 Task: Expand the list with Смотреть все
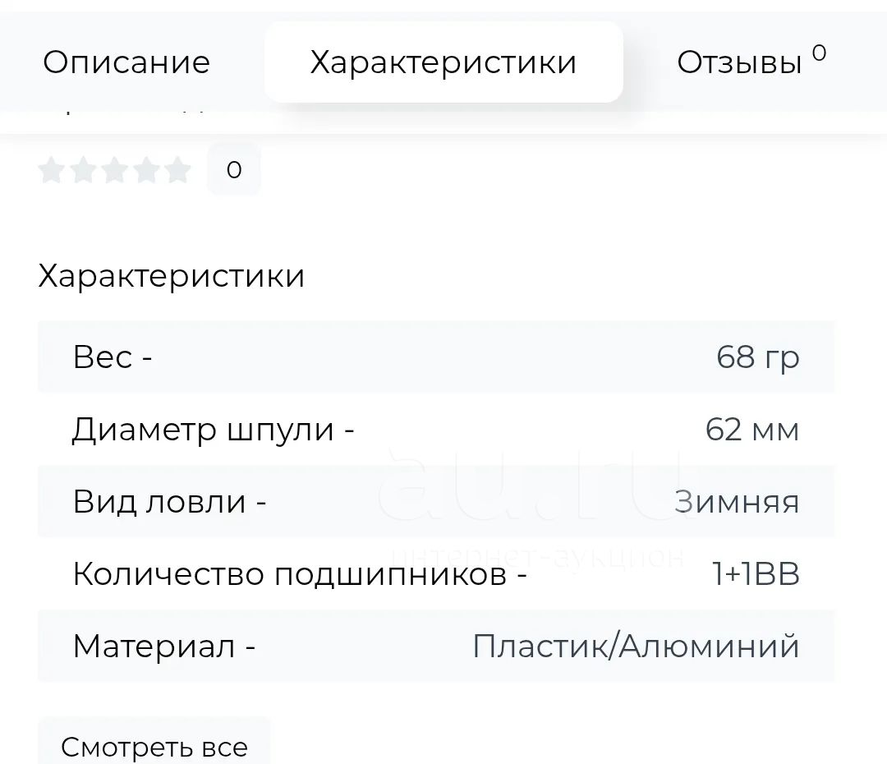[x=154, y=747]
